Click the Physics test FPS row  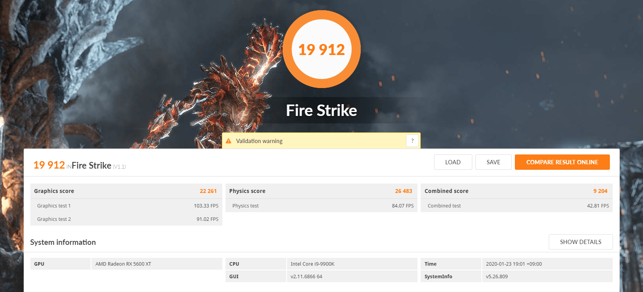click(x=322, y=206)
